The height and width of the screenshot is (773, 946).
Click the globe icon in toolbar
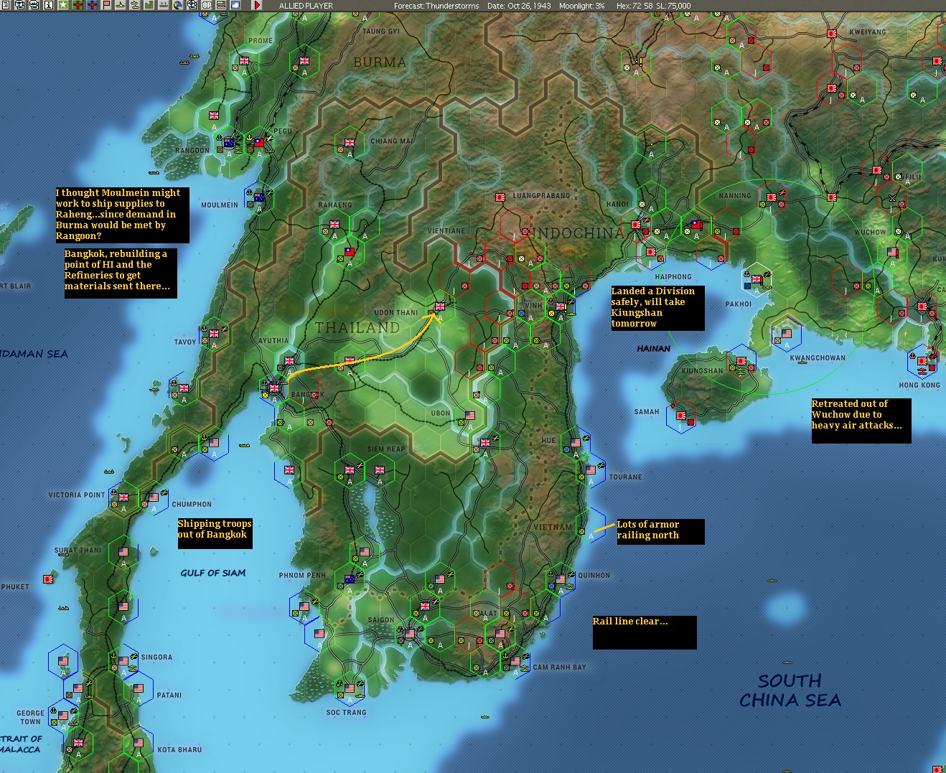(x=178, y=5)
